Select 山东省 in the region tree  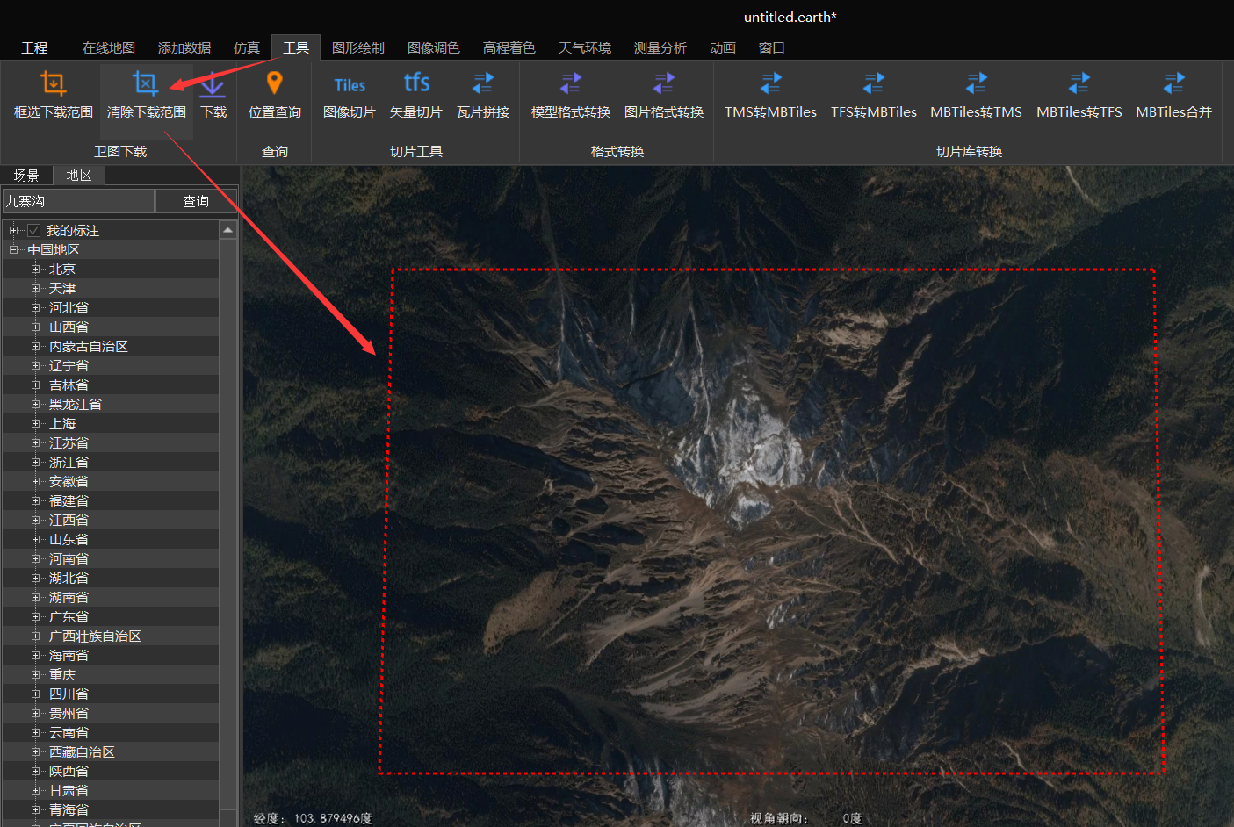pyautogui.click(x=69, y=540)
